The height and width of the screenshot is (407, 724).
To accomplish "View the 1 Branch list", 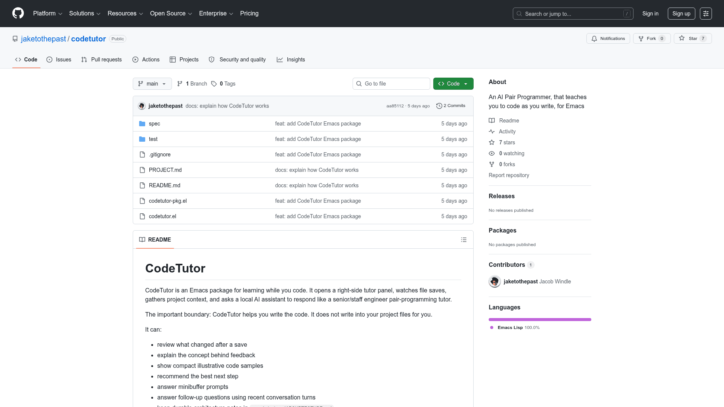I will (192, 84).
